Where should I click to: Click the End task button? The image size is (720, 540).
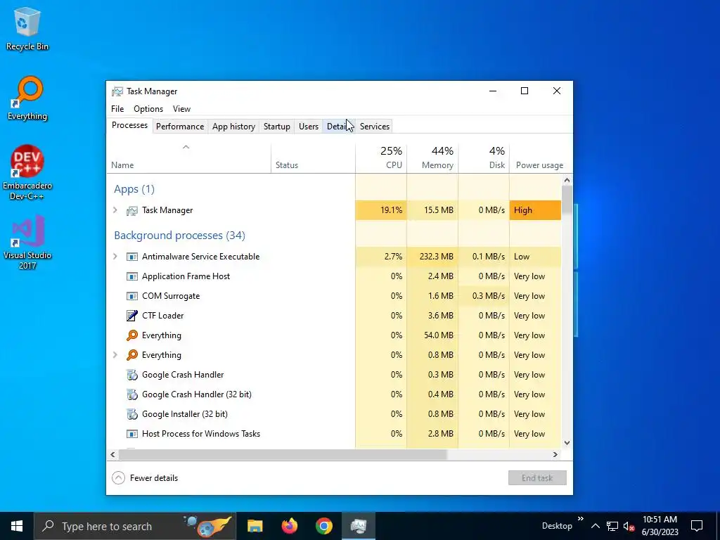point(537,478)
